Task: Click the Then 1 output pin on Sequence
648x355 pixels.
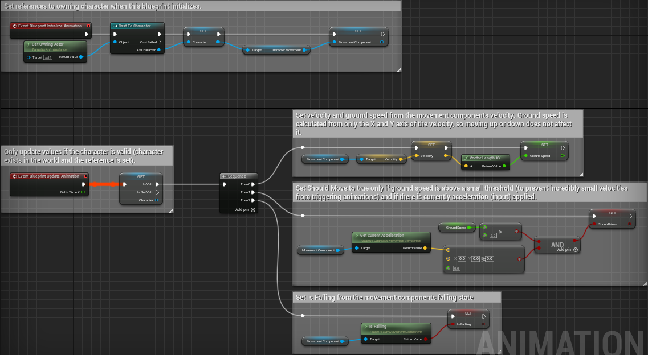Action: coord(253,192)
